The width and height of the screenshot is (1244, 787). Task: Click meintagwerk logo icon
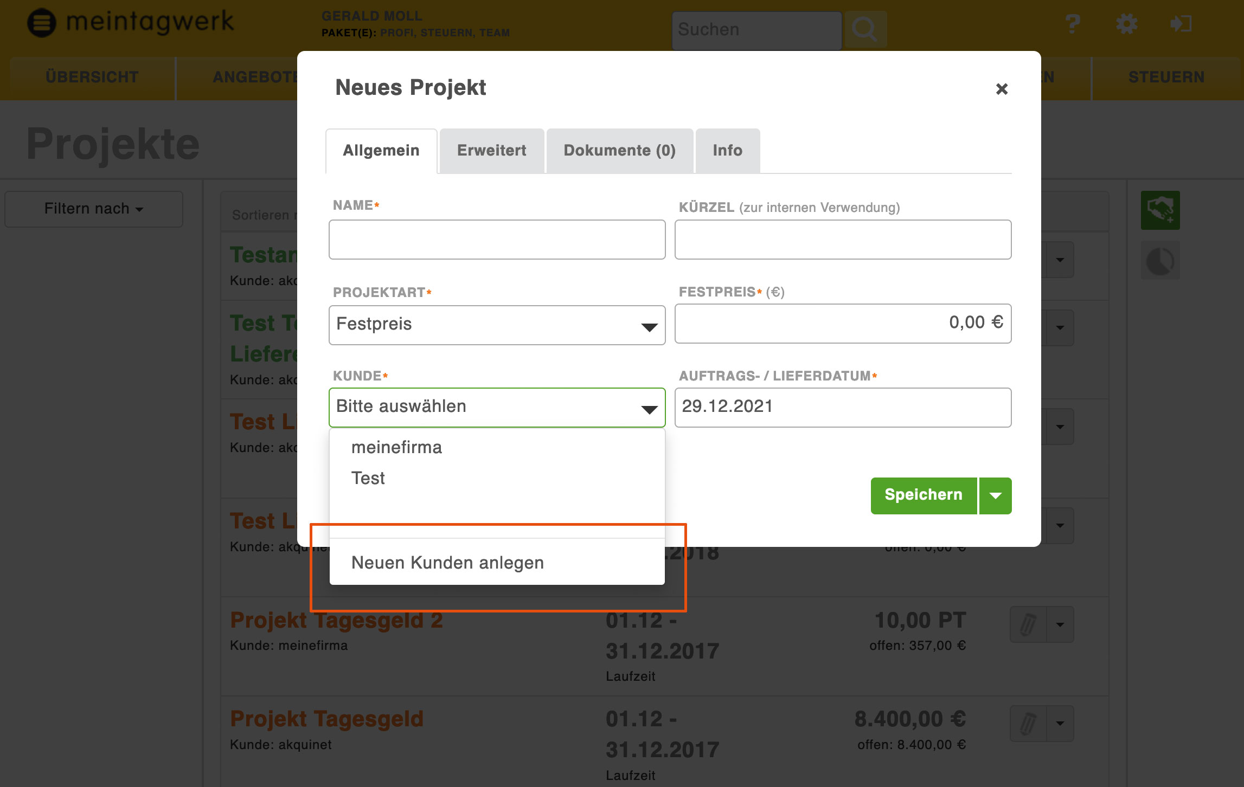coord(42,23)
